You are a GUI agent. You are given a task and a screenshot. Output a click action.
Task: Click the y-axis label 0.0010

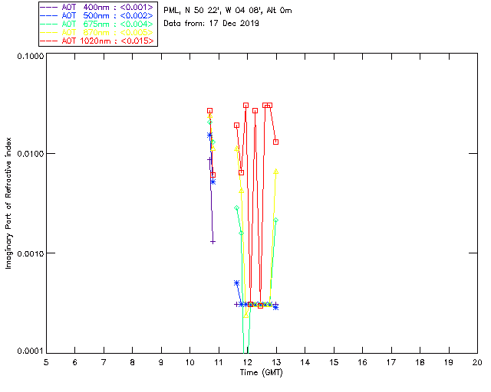click(30, 253)
